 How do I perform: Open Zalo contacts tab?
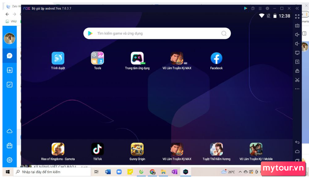click(9, 70)
